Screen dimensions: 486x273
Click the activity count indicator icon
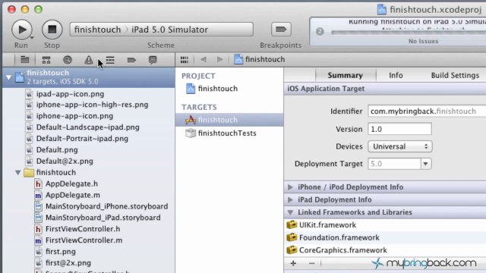[320, 31]
